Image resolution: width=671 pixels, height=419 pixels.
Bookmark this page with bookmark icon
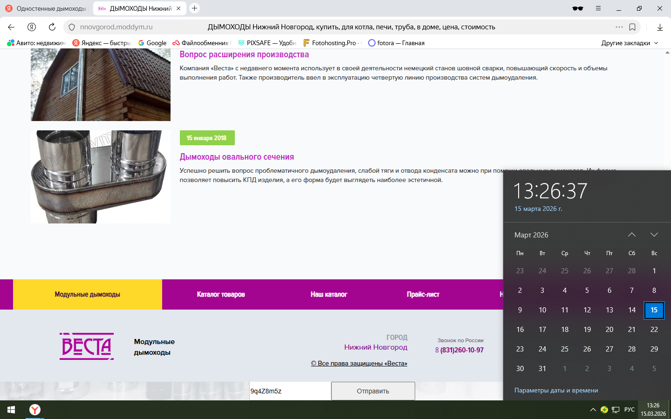tap(632, 27)
